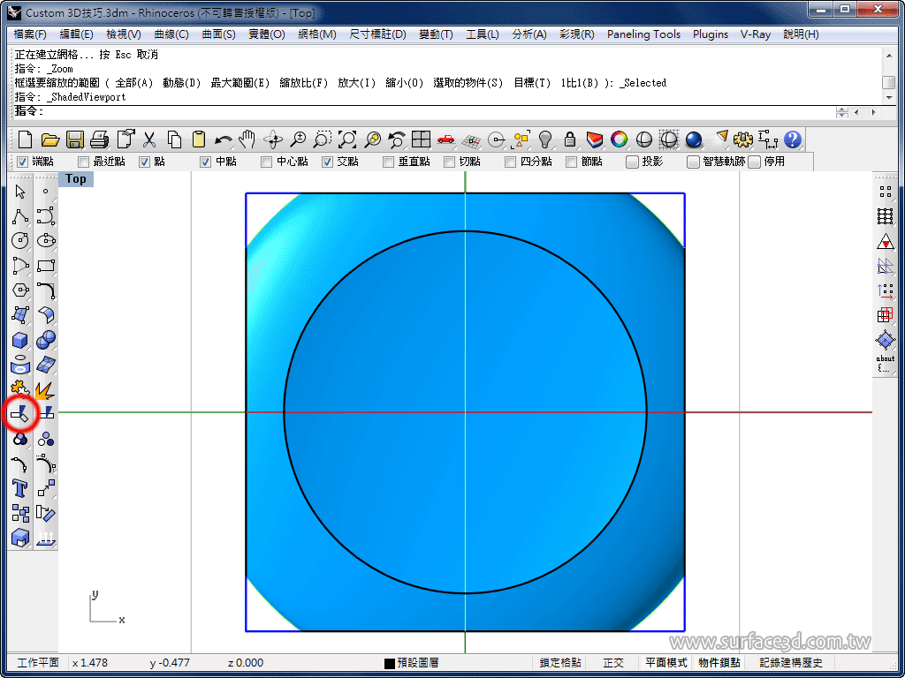Enable the 四分點 object snap
This screenshot has width=905, height=678.
click(510, 162)
